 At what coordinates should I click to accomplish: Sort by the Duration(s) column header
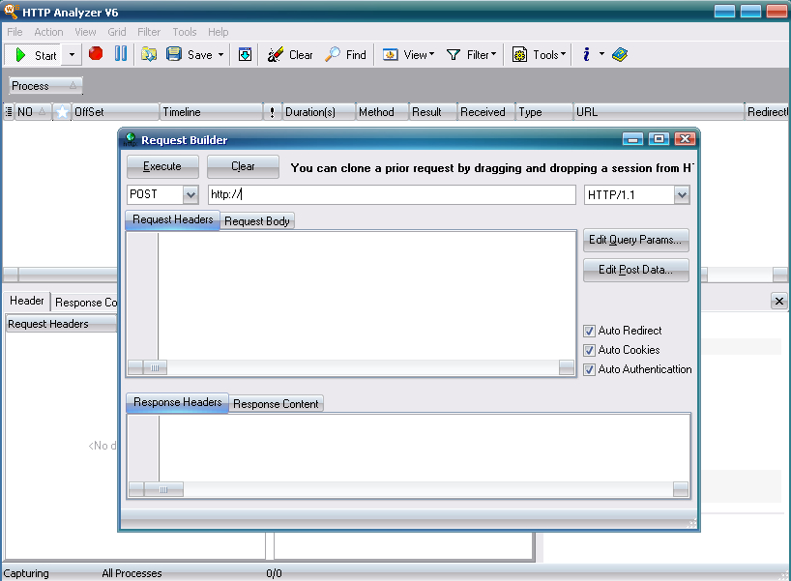pyautogui.click(x=318, y=112)
